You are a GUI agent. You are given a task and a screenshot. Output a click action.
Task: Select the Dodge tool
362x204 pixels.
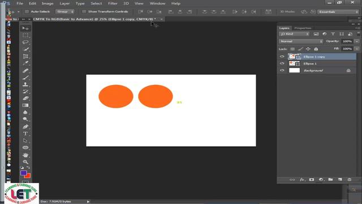coord(25,119)
